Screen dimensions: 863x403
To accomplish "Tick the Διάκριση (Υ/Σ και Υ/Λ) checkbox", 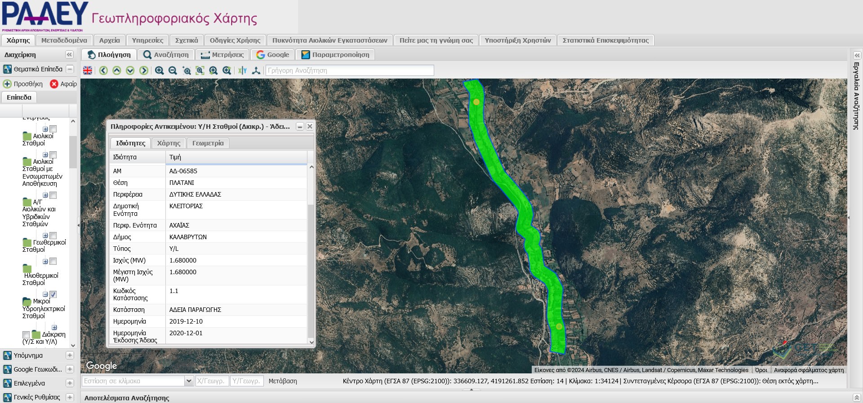I will pyautogui.click(x=26, y=335).
